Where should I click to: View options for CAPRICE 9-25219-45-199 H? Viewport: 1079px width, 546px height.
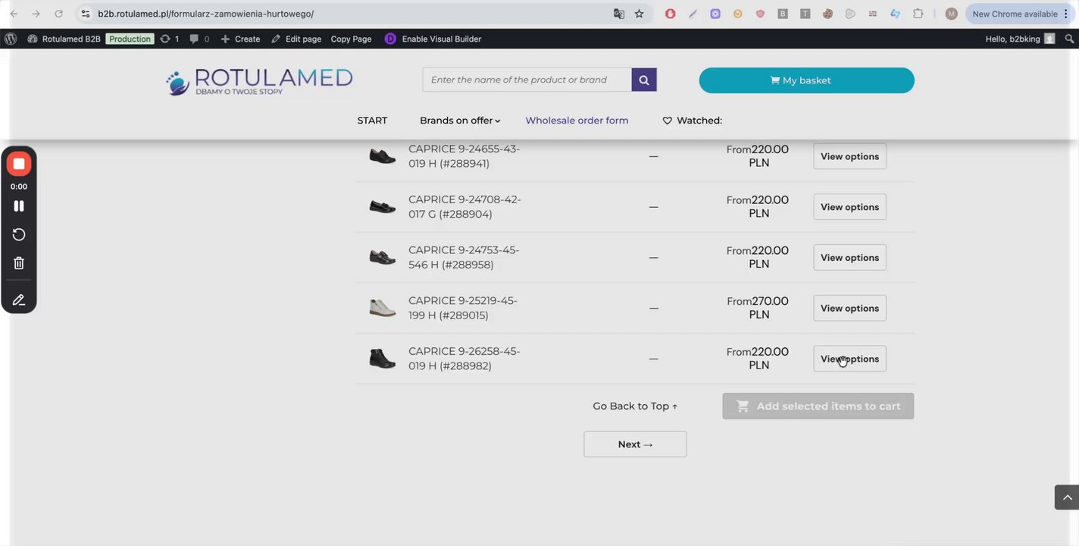849,308
